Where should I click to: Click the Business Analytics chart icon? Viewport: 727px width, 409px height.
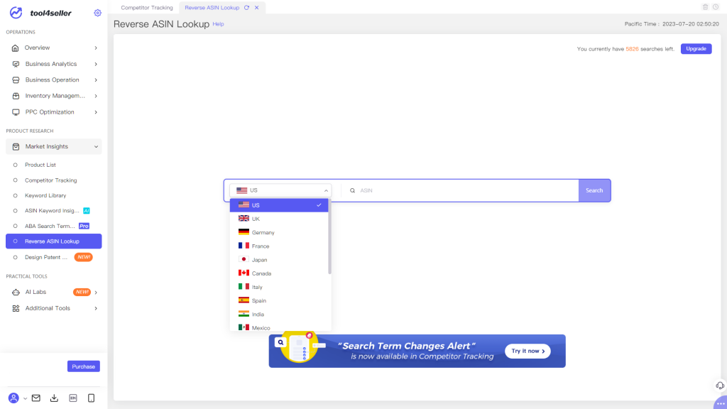[16, 64]
